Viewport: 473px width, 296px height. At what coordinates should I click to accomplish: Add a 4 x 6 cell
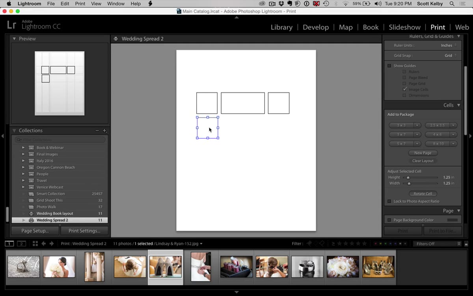pos(438,134)
